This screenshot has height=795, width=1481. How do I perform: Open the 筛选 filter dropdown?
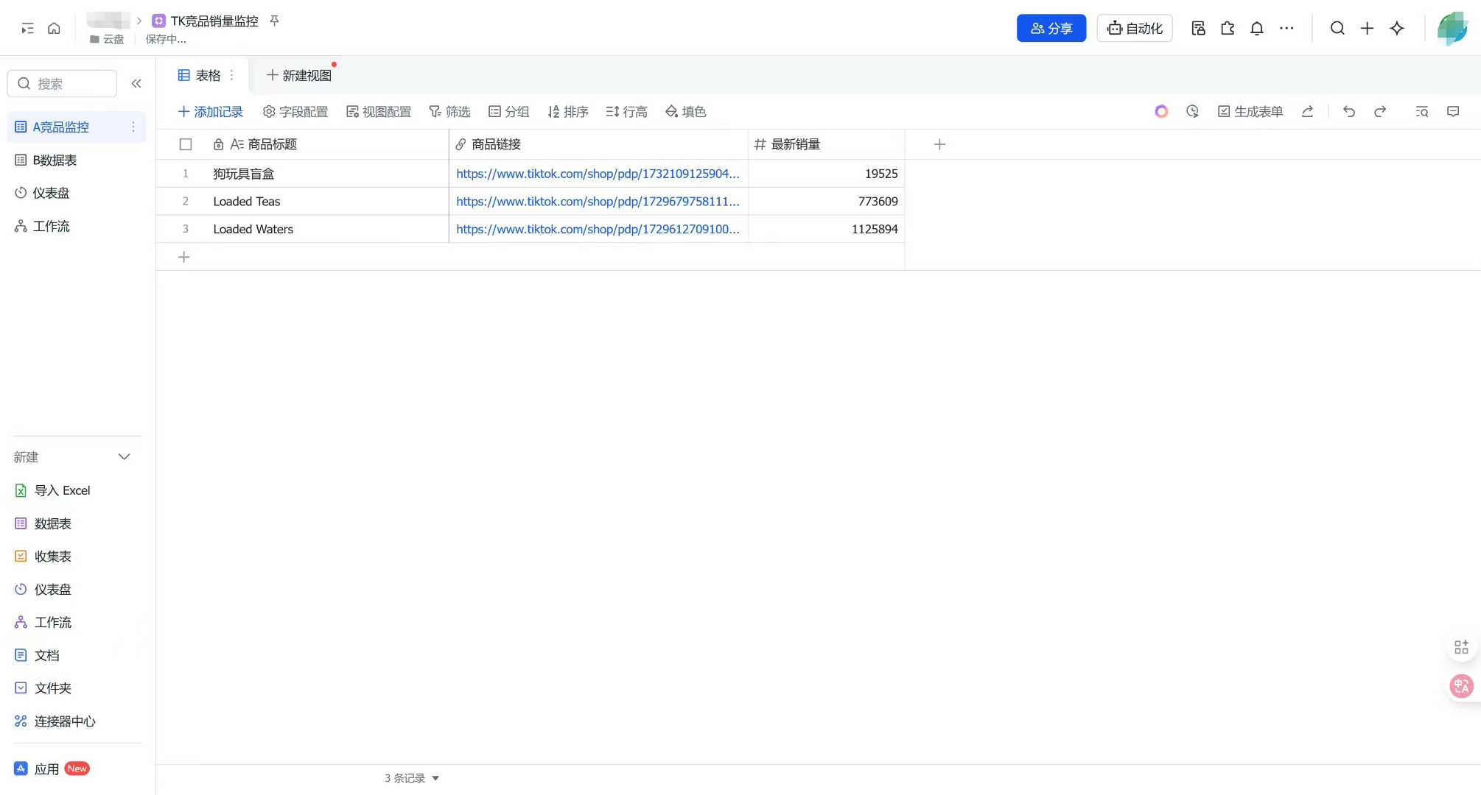[449, 112]
